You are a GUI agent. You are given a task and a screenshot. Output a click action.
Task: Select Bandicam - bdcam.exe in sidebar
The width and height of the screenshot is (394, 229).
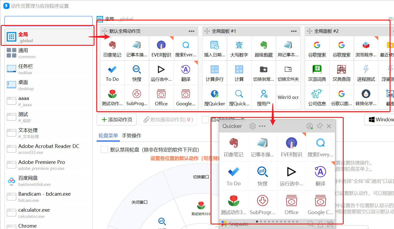tap(49, 197)
